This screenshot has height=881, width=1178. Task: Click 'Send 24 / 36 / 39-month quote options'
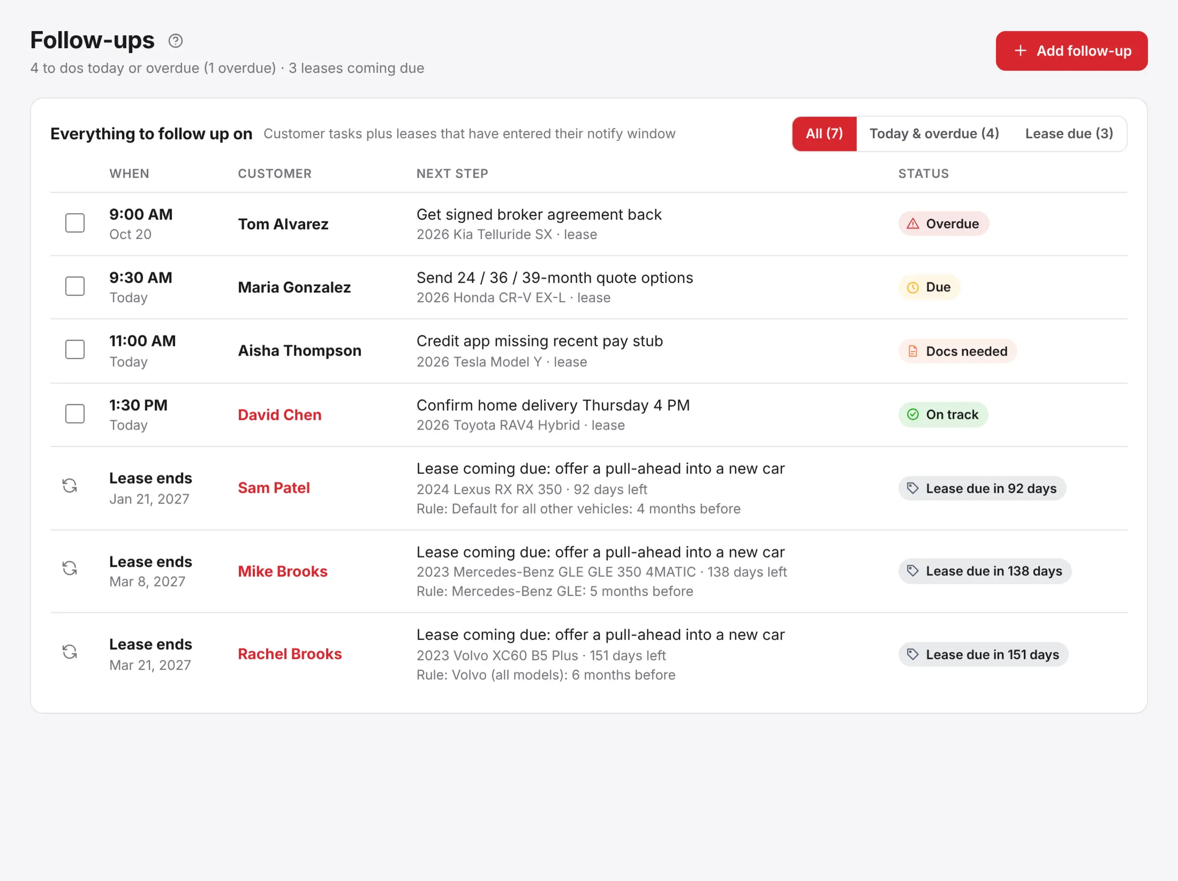point(555,278)
